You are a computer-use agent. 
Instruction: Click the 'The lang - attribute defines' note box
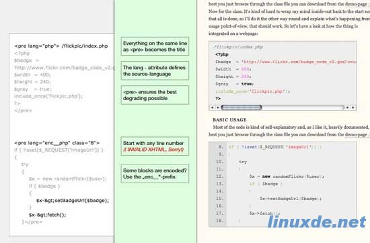(x=155, y=70)
